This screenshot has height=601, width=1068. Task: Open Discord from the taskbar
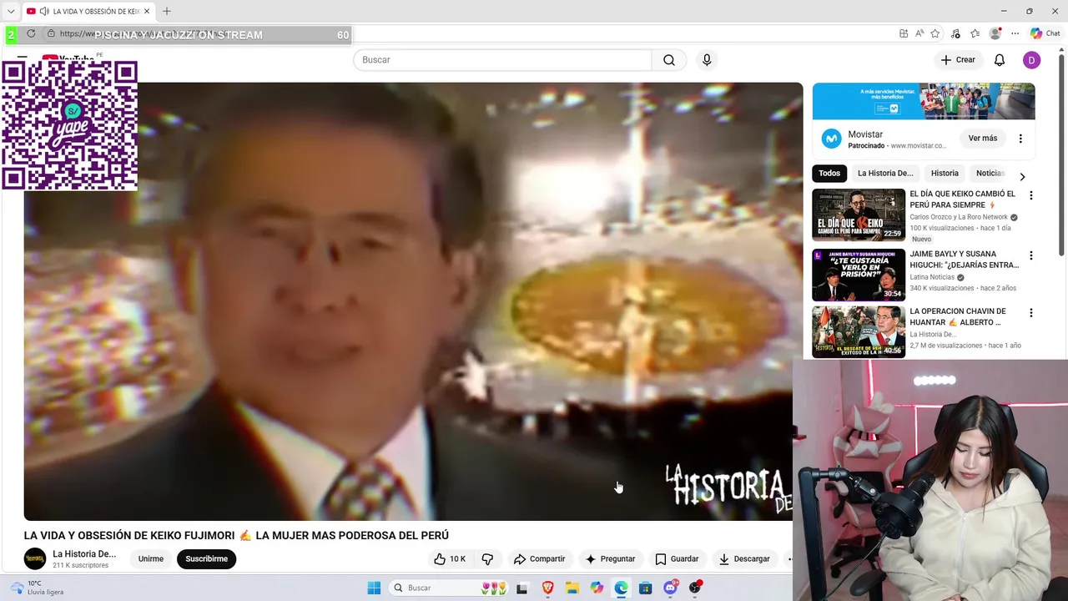(x=671, y=588)
